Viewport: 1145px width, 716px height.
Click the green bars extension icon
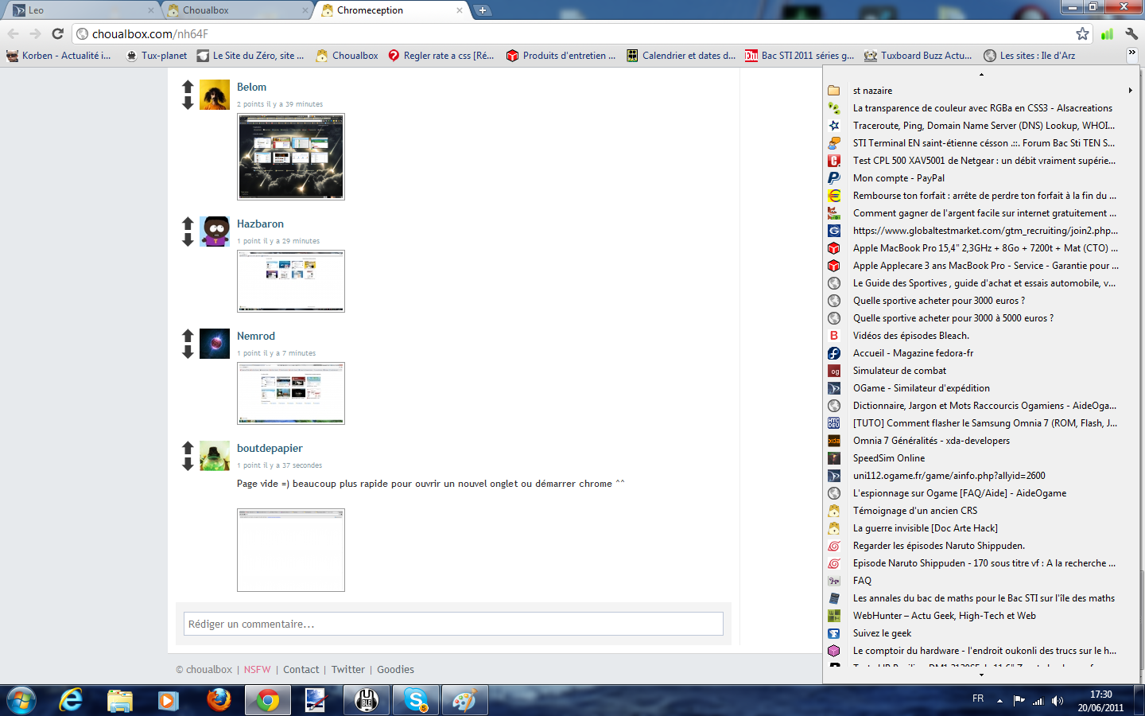[1107, 33]
